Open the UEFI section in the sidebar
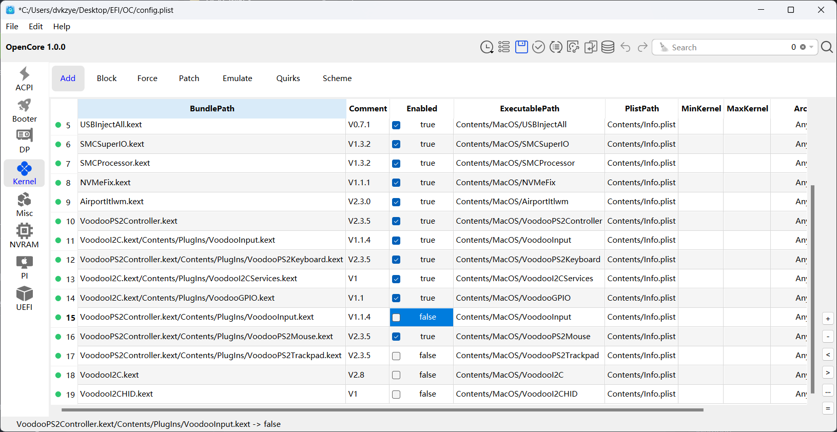 tap(24, 299)
